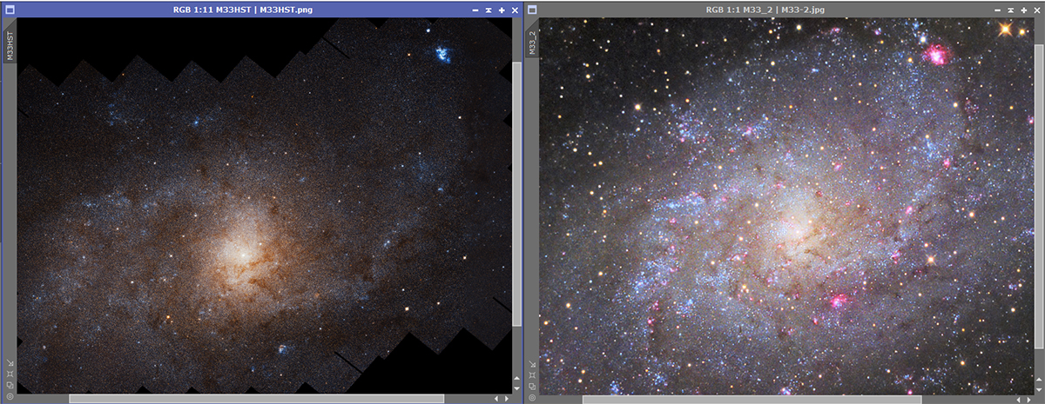Click the scroll-right arrow in the M33_2 window

tap(1029, 400)
